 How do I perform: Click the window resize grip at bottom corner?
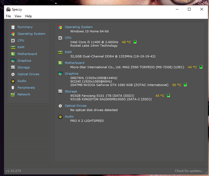pos(206,173)
